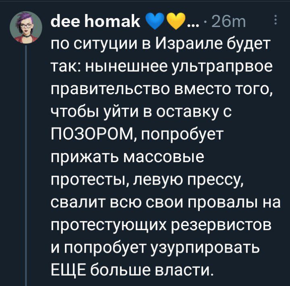Click the vertical thread line below avatar
This screenshot has width=290, height=286.
(26, 166)
